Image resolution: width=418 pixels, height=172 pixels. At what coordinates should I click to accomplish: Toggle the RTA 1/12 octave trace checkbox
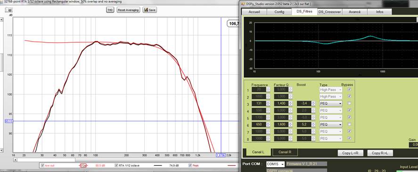(x=116, y=165)
